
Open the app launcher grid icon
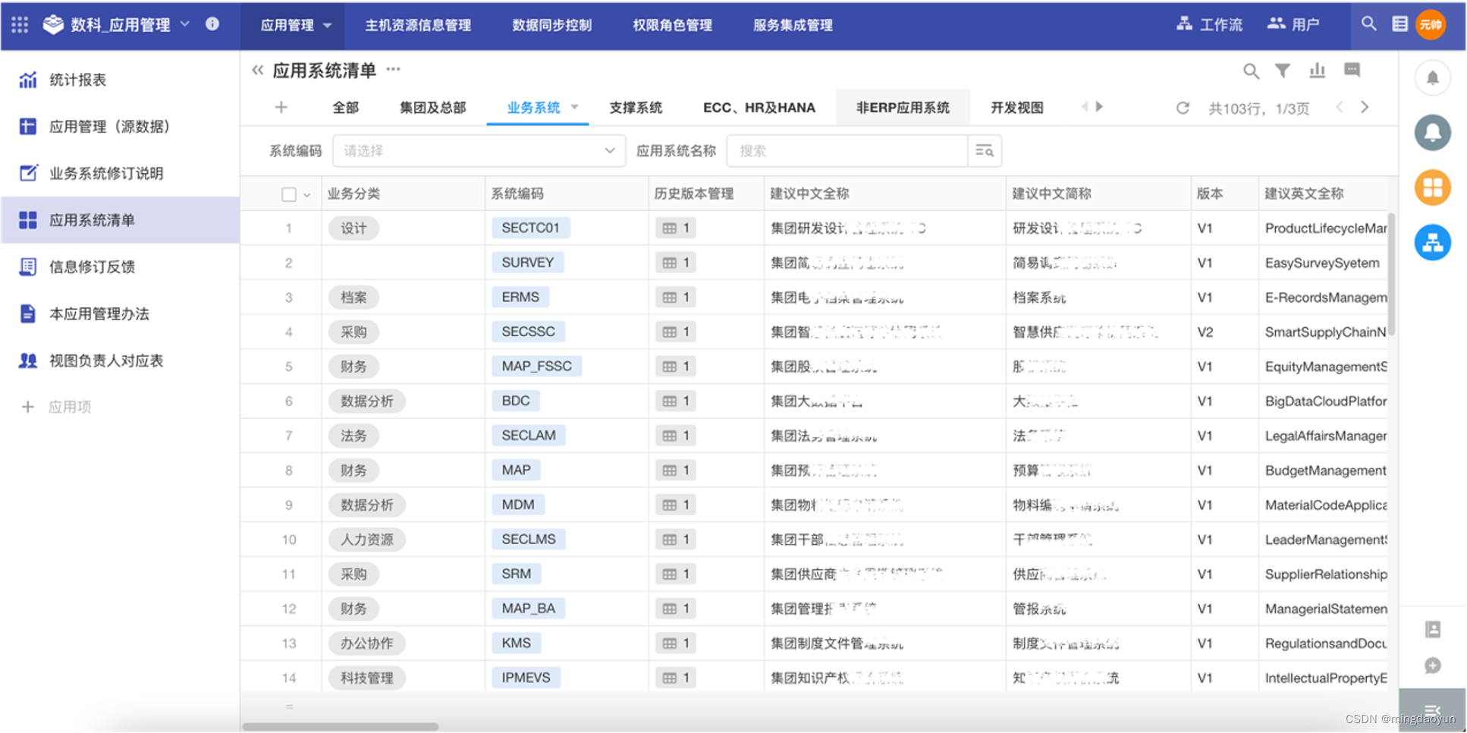coord(20,24)
